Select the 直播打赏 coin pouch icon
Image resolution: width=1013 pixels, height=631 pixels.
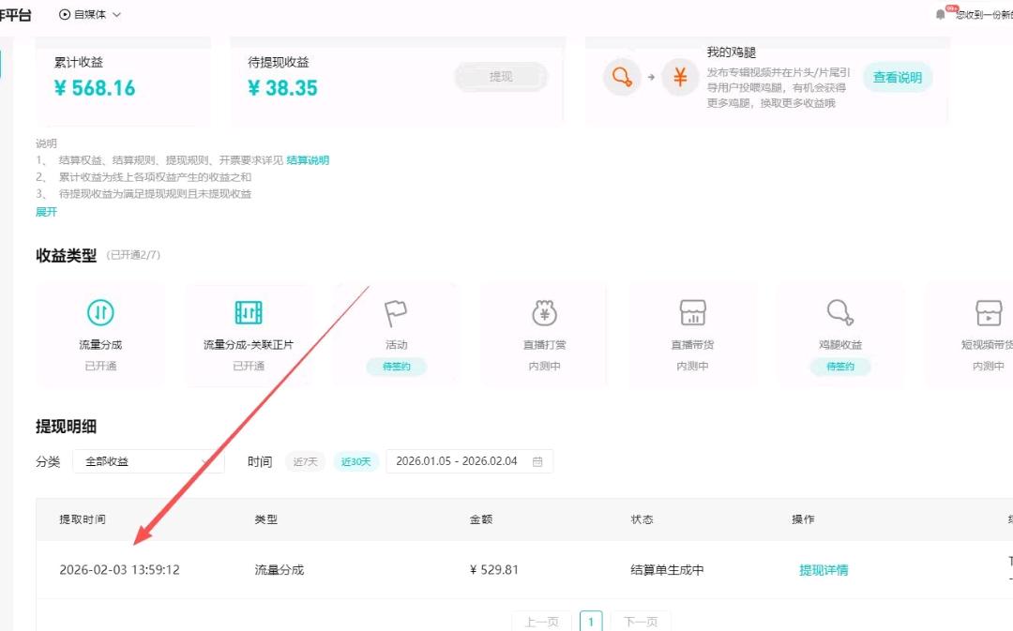pos(545,312)
